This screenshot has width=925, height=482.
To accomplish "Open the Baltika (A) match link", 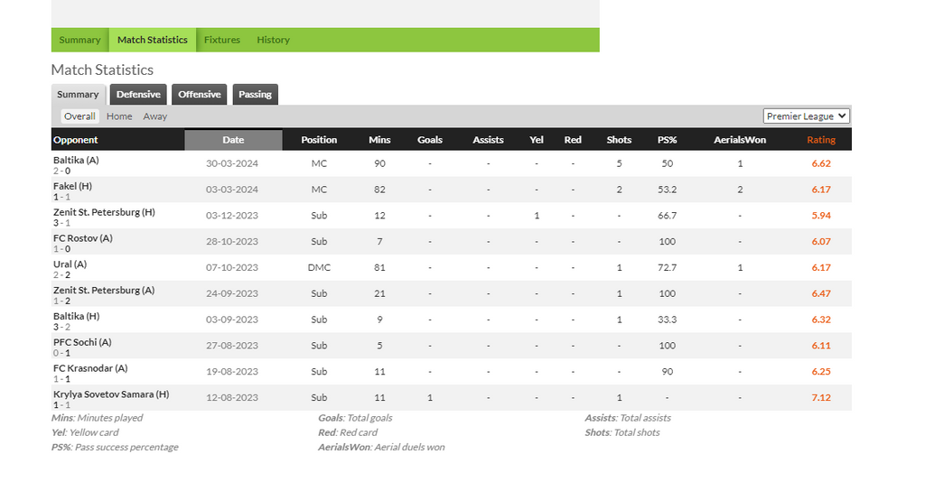I will point(76,161).
